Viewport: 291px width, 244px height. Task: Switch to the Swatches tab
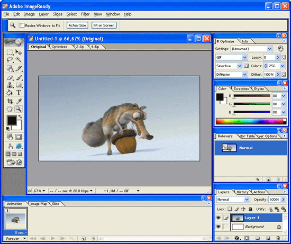(241, 89)
